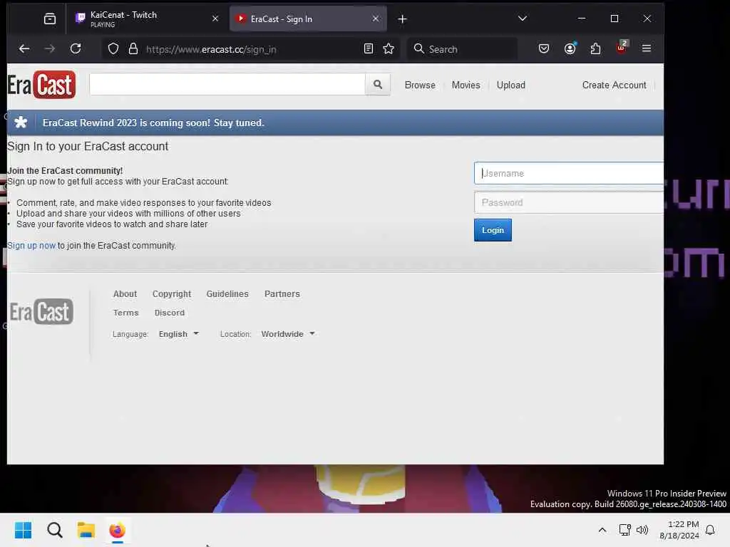This screenshot has height=547, width=730.
Task: Open the Firefox hamburger menu
Action: click(646, 48)
